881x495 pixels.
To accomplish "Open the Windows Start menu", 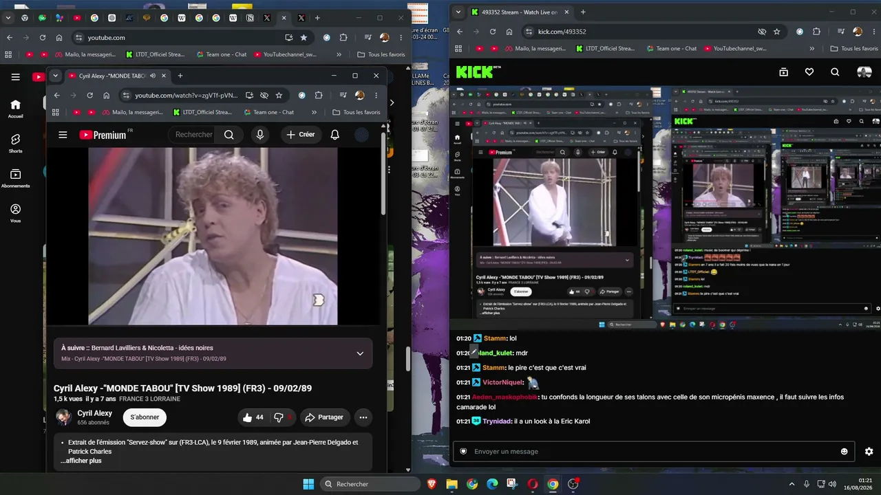I will [308, 484].
